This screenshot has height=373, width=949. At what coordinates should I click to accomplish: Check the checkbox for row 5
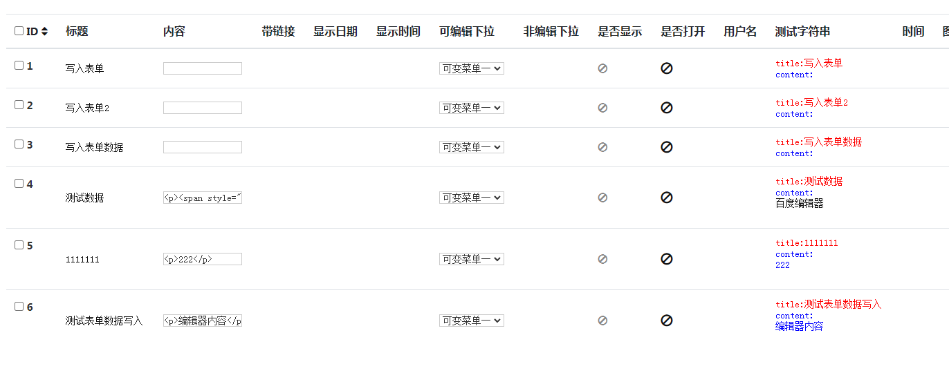[19, 245]
